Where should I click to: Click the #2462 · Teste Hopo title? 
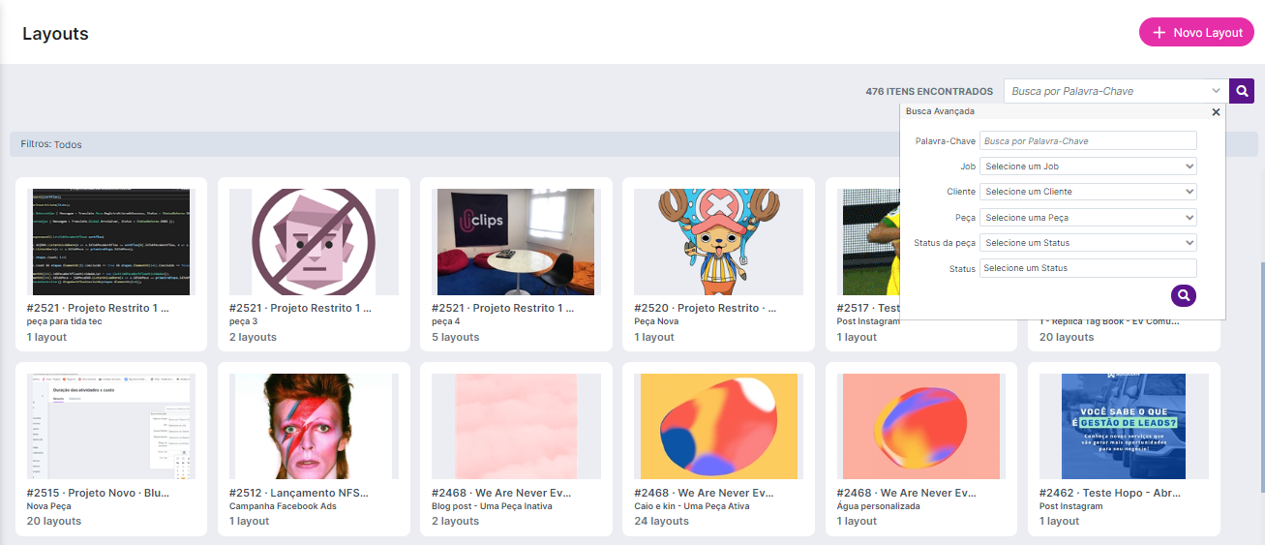click(x=1109, y=493)
